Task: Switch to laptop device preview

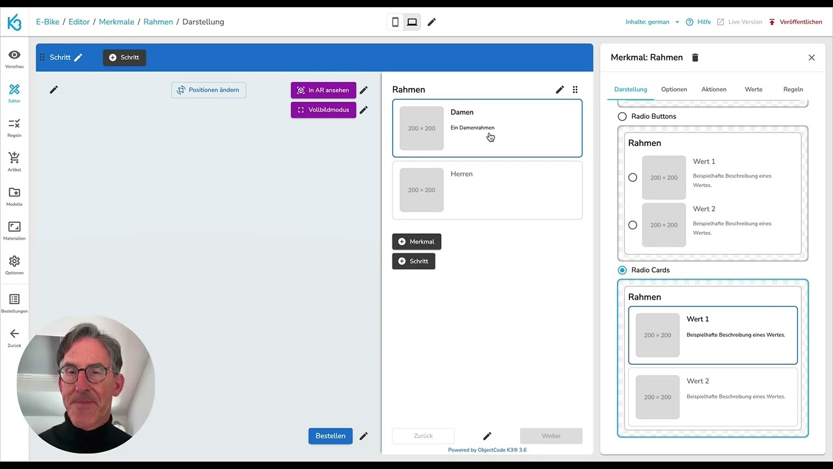Action: coord(412,22)
